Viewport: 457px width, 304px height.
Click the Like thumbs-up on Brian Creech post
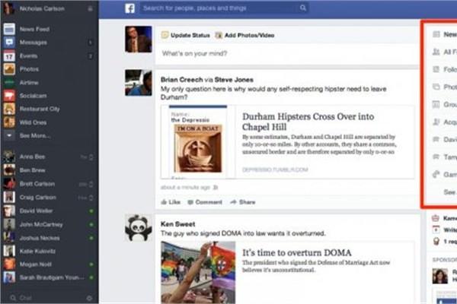pos(164,202)
